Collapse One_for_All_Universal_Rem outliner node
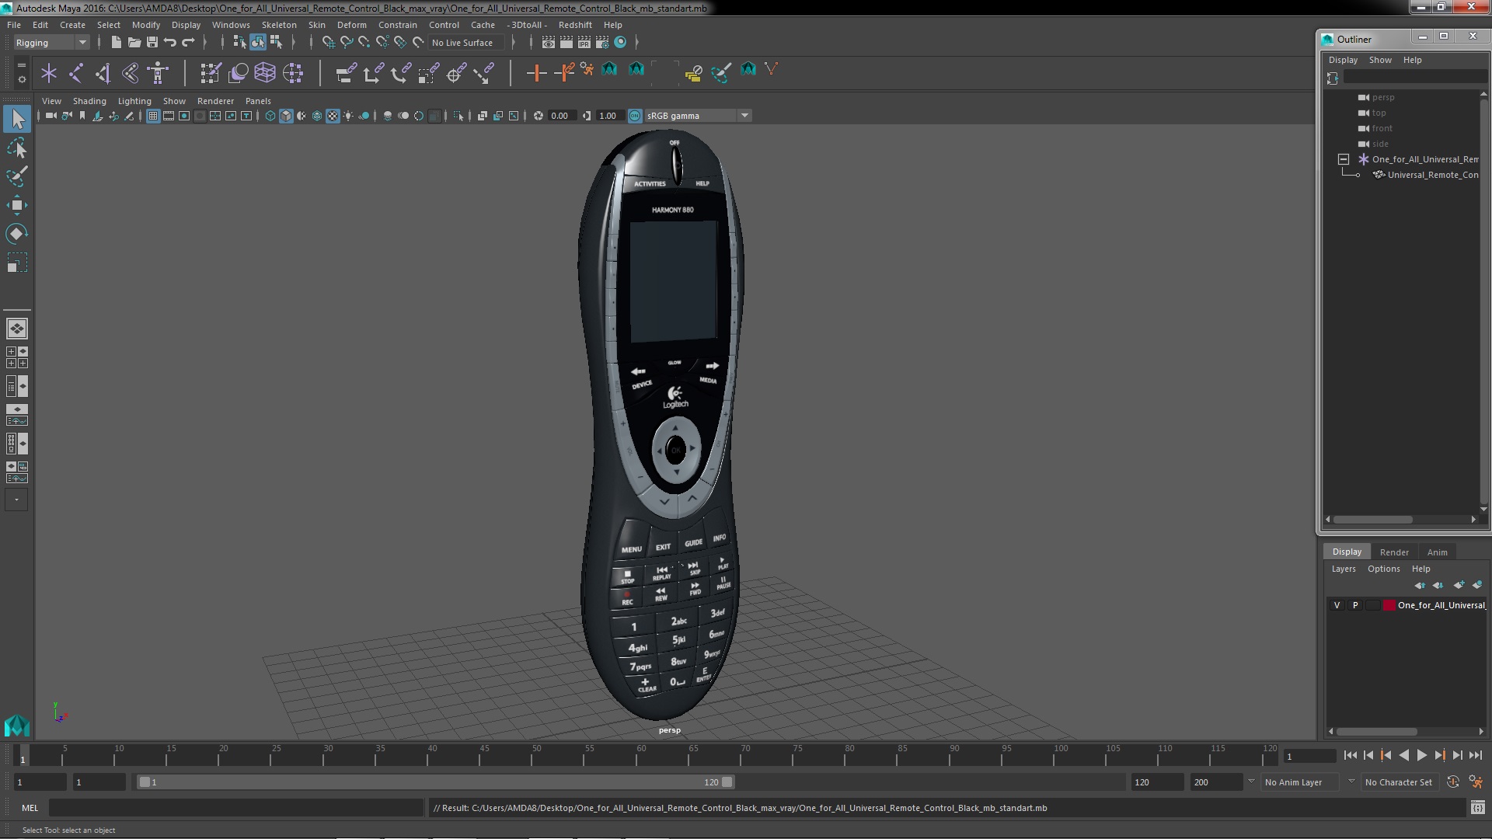Image resolution: width=1492 pixels, height=839 pixels. pyautogui.click(x=1344, y=159)
